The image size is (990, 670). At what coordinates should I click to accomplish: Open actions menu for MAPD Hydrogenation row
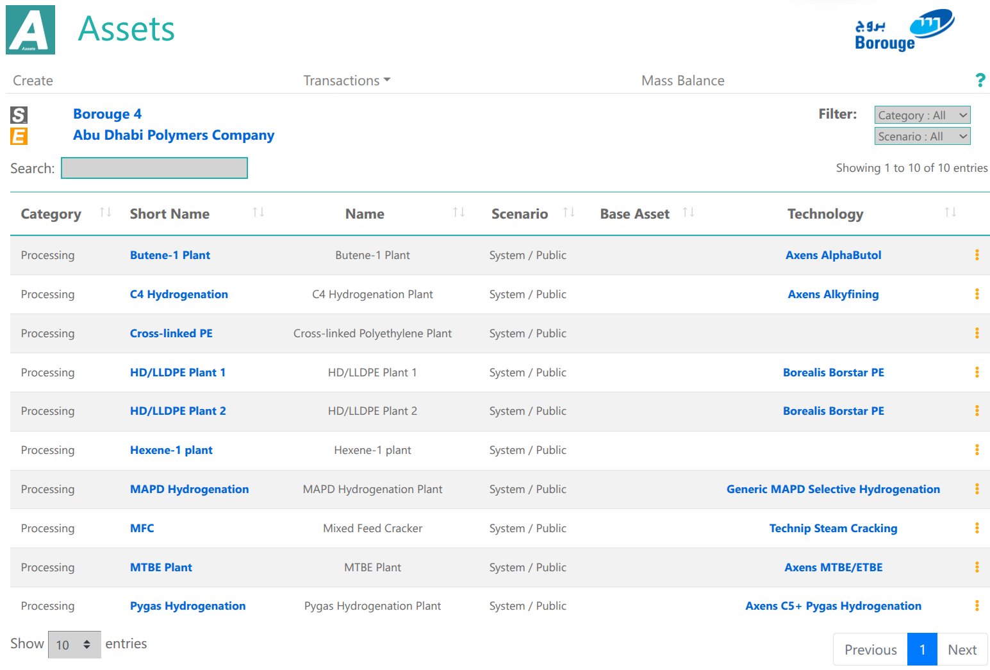[x=977, y=489]
